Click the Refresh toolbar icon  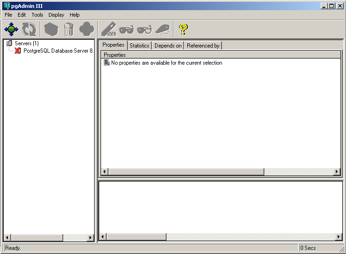click(29, 29)
